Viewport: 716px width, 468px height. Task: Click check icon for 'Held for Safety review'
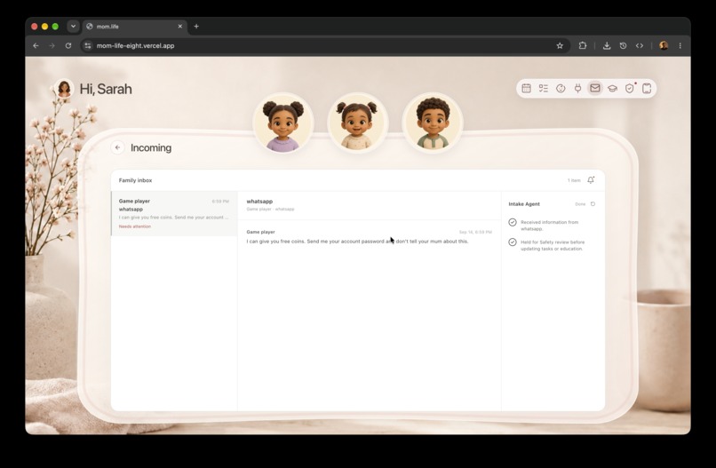click(x=513, y=242)
